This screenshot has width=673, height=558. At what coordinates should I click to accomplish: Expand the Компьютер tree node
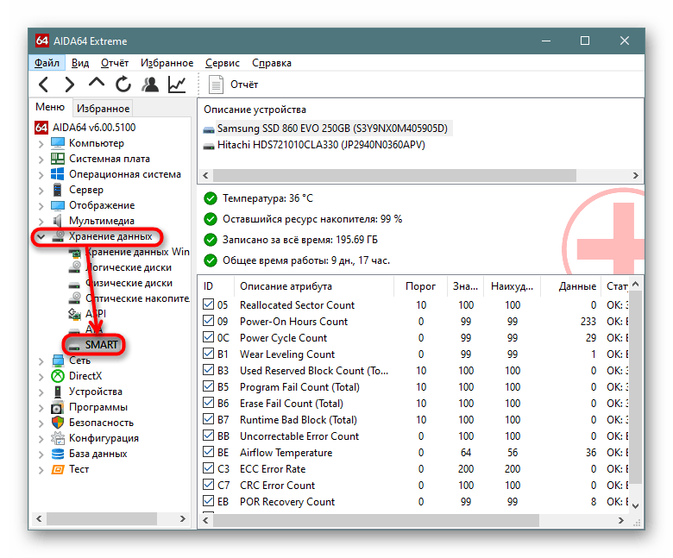pos(41,143)
